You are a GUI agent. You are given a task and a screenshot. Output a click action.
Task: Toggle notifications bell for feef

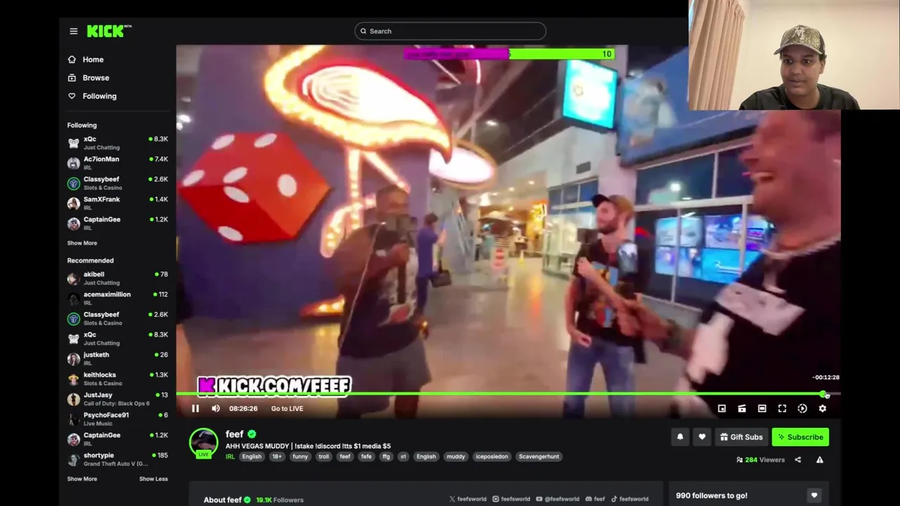click(680, 437)
